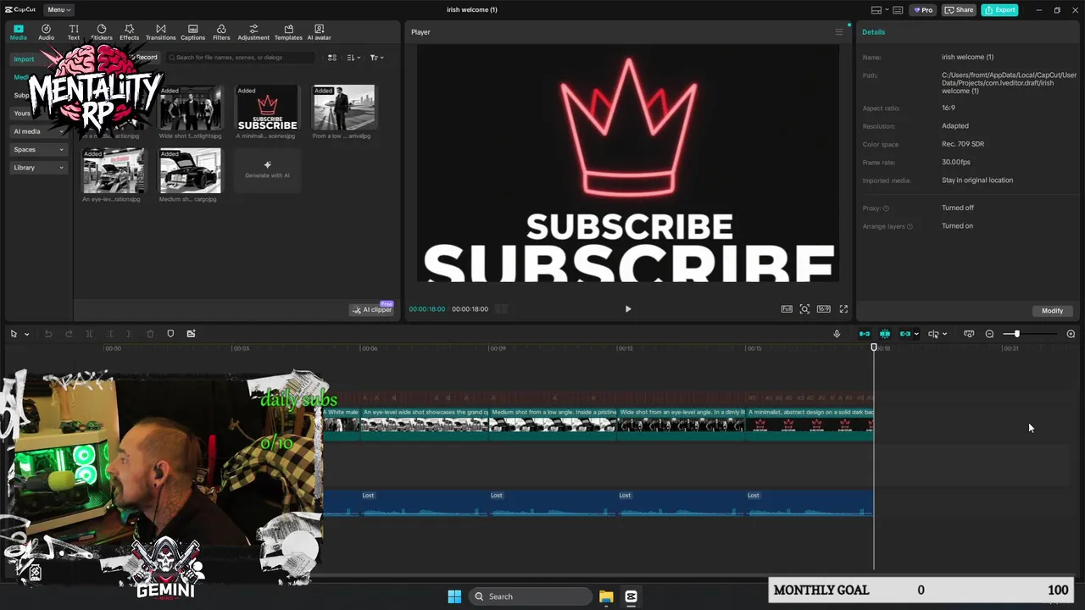Switch to the Adjustment tab

tap(253, 32)
